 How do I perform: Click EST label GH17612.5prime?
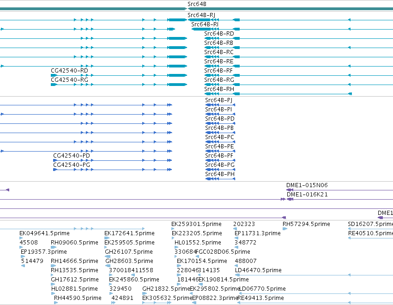75,280
